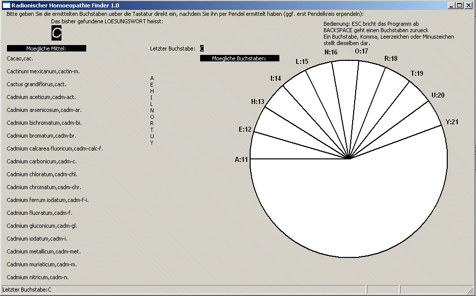Click the highlighted C next to 'Letzter Buchstabe:'
476x296 pixels.
(x=202, y=49)
